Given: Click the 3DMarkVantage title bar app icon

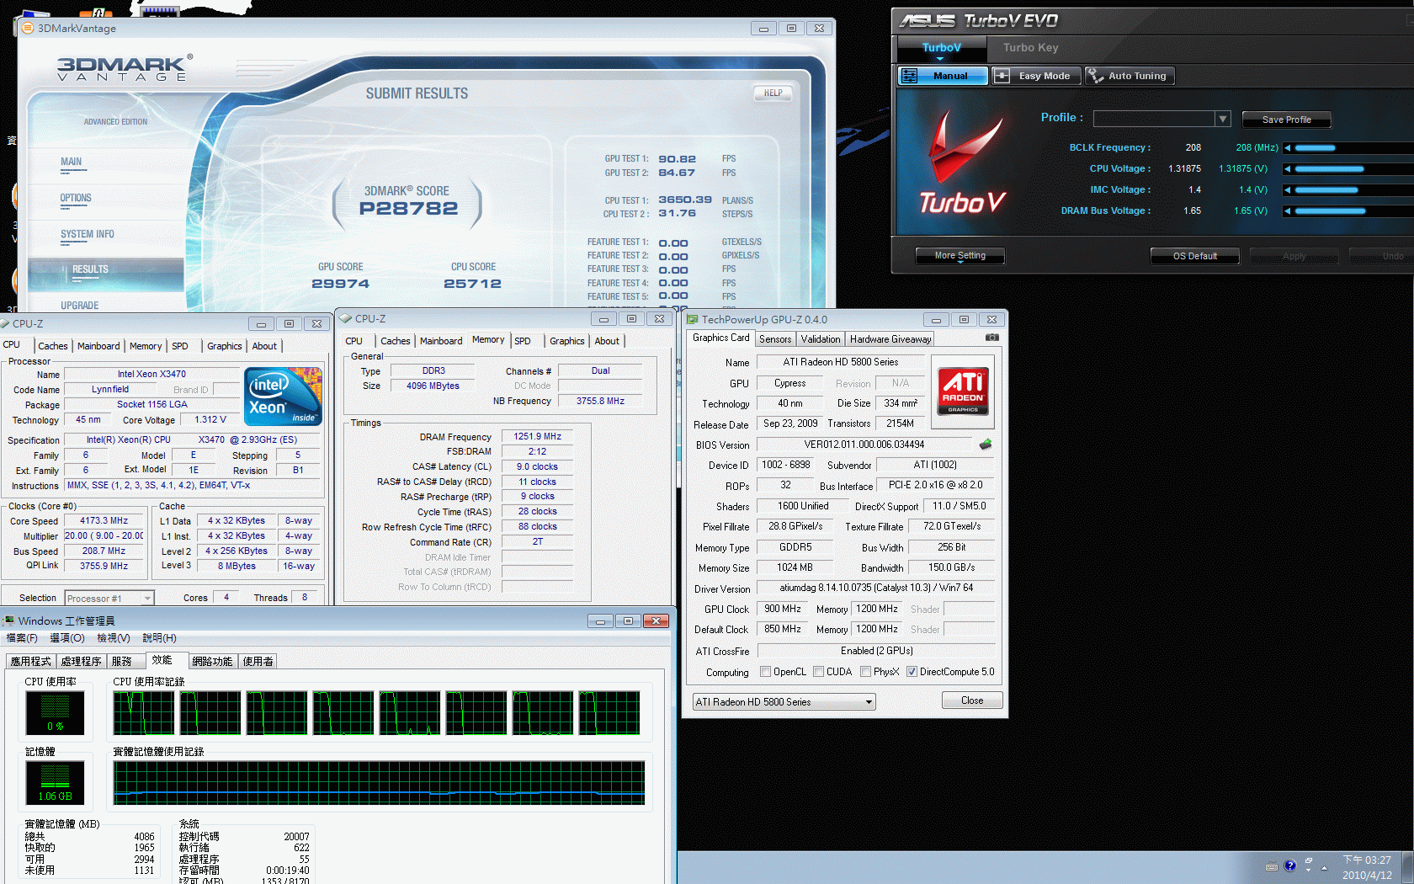Looking at the screenshot, I should pyautogui.click(x=28, y=28).
